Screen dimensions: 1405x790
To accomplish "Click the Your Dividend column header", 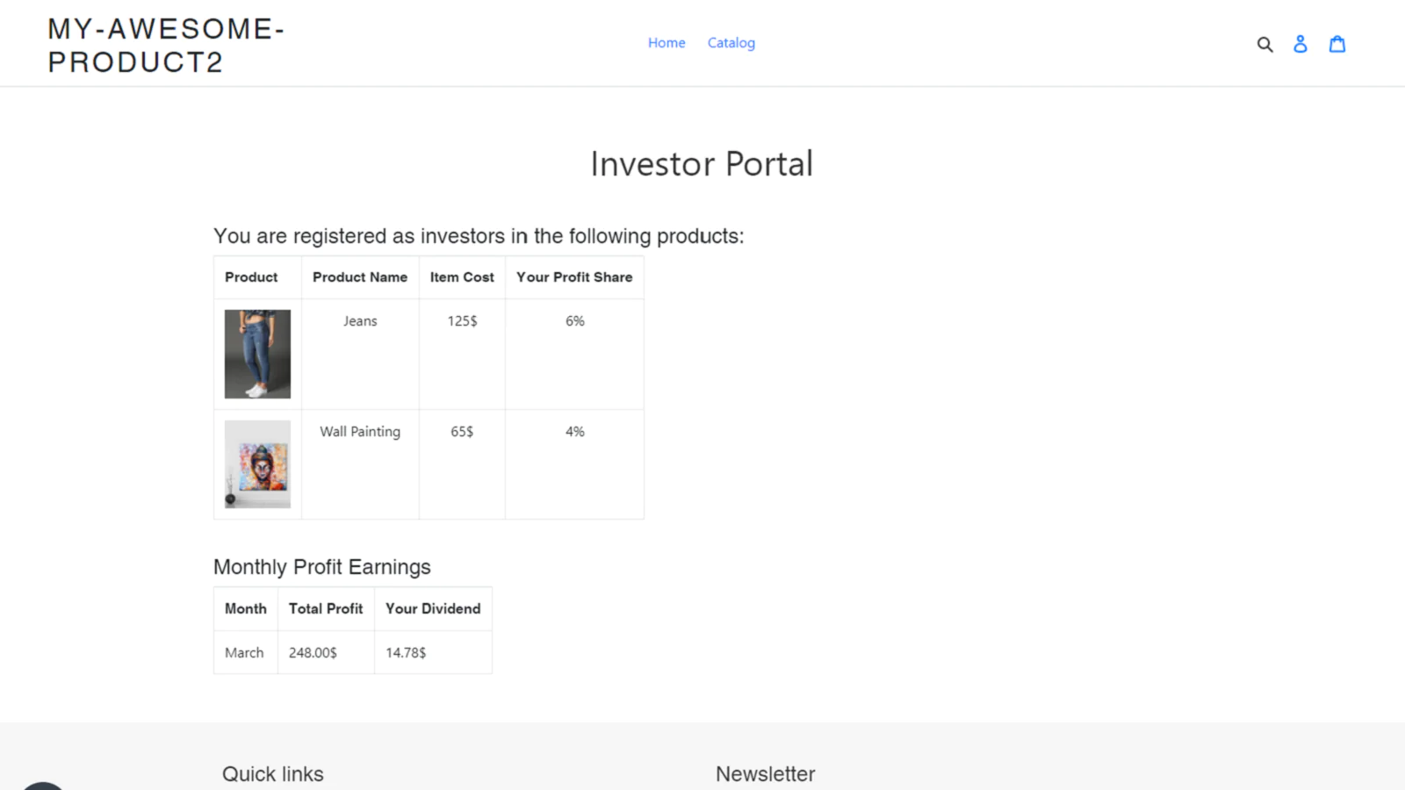I will coord(433,609).
